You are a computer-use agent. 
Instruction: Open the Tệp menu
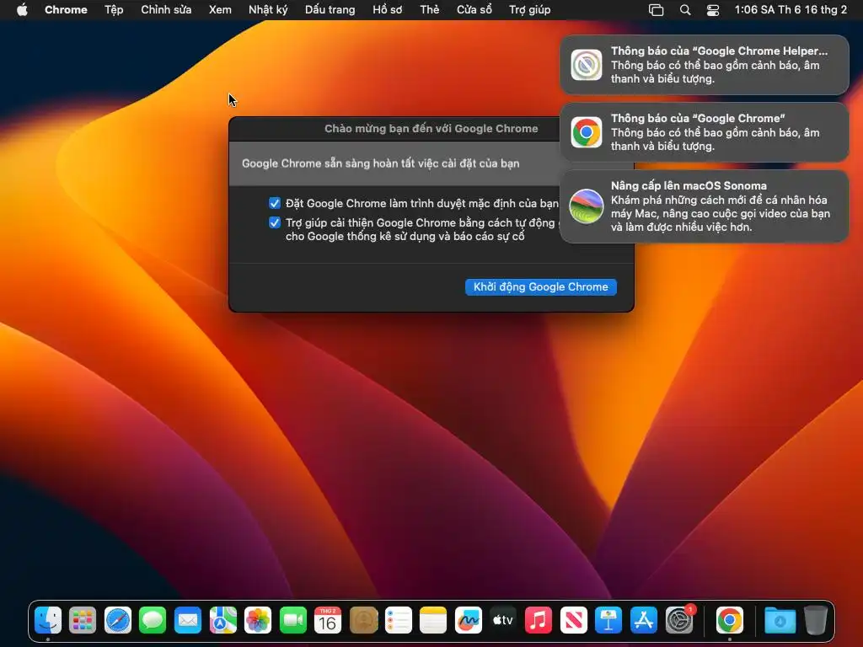(x=114, y=10)
